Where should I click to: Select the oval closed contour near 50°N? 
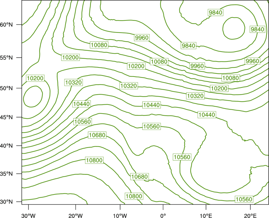pyautogui.click(x=33, y=97)
